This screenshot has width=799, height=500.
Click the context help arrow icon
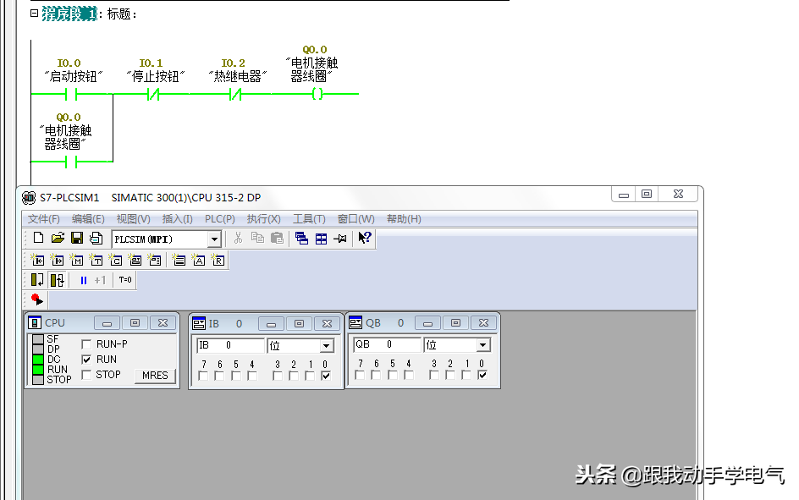tap(365, 239)
